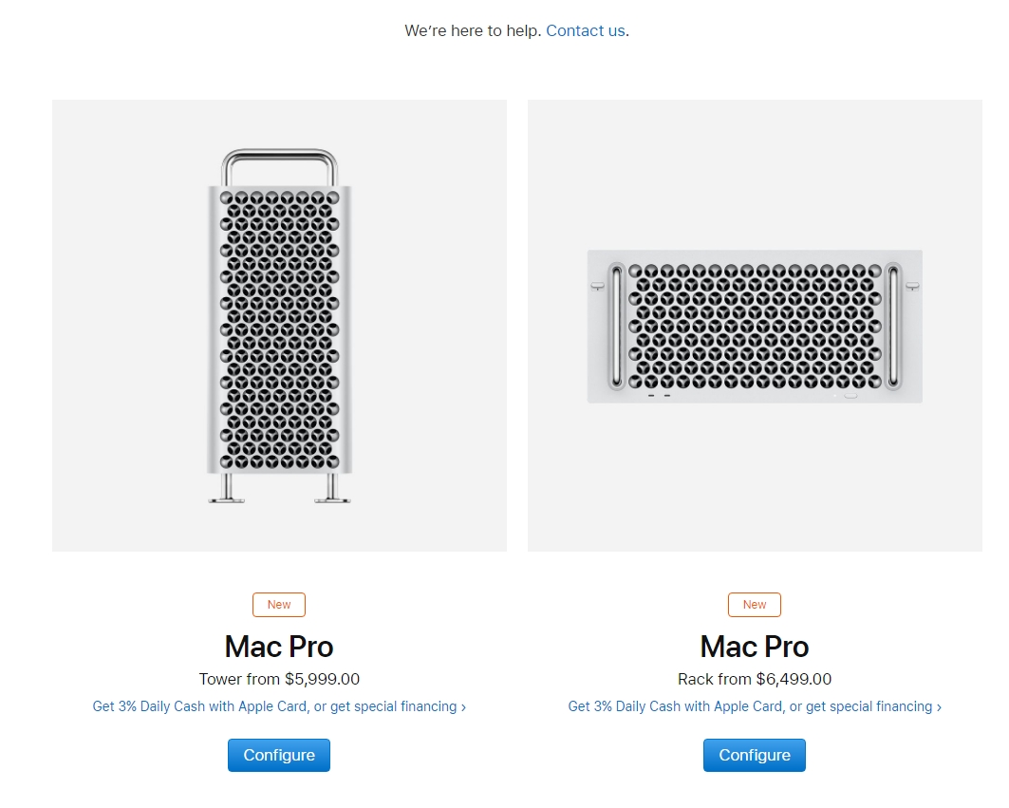Click the Tower from $5,999.00 price text
The height and width of the screenshot is (808, 1009).
click(279, 679)
